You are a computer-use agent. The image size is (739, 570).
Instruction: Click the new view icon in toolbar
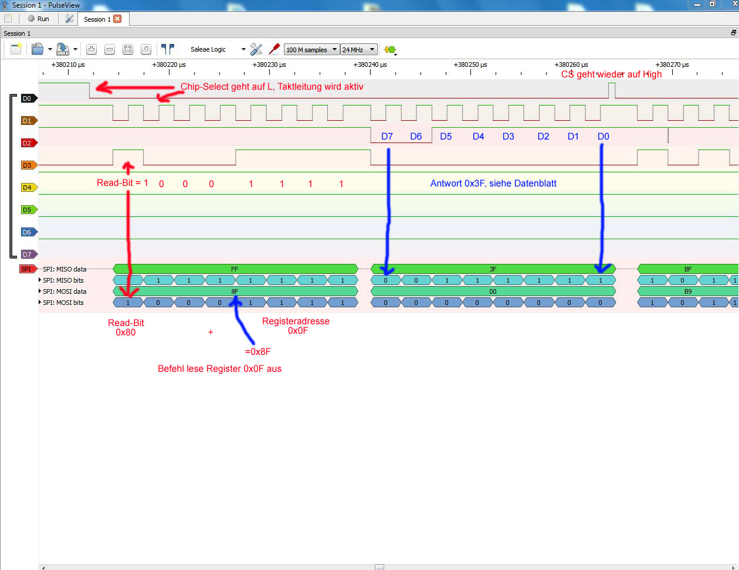click(16, 49)
